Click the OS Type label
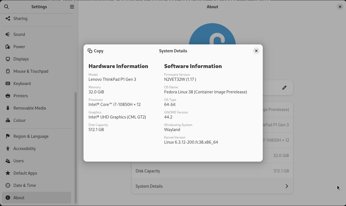 click(170, 100)
